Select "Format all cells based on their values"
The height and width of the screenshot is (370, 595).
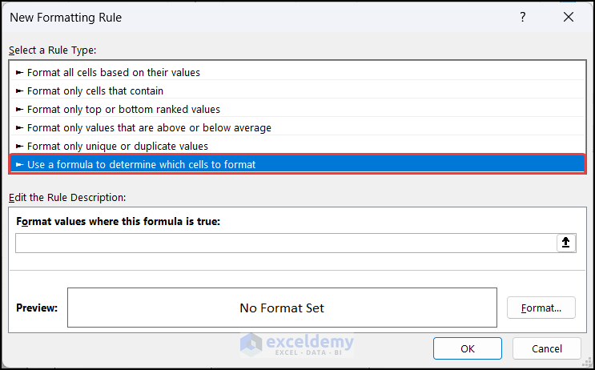pos(114,72)
